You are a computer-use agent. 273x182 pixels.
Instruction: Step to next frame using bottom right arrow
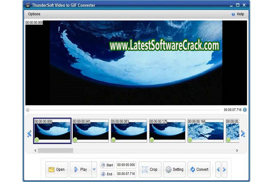224,169
